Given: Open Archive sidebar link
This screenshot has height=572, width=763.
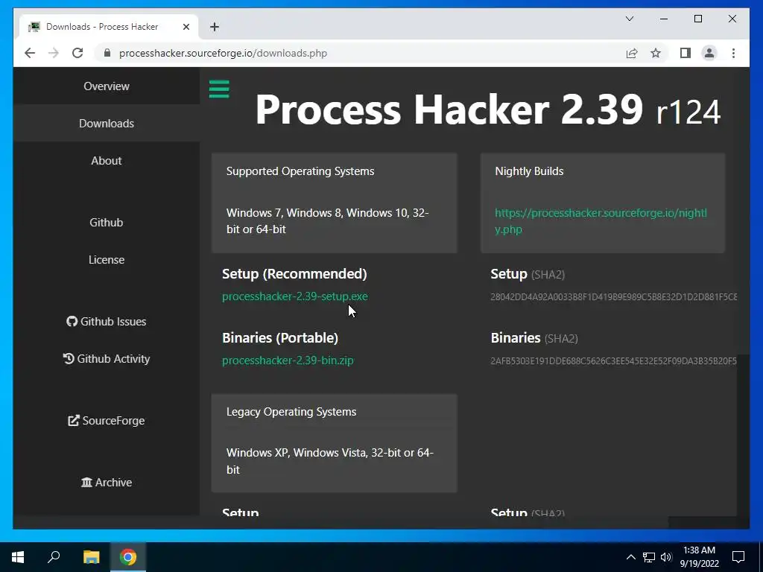Looking at the screenshot, I should pyautogui.click(x=106, y=483).
